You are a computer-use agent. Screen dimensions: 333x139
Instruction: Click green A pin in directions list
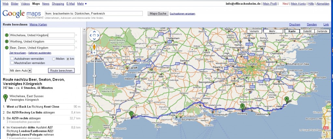(6, 98)
